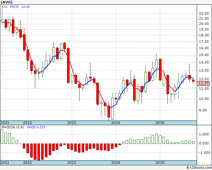Click the MA(3) indicator label
Viewport: 212px width, 170px height.
coord(14,7)
